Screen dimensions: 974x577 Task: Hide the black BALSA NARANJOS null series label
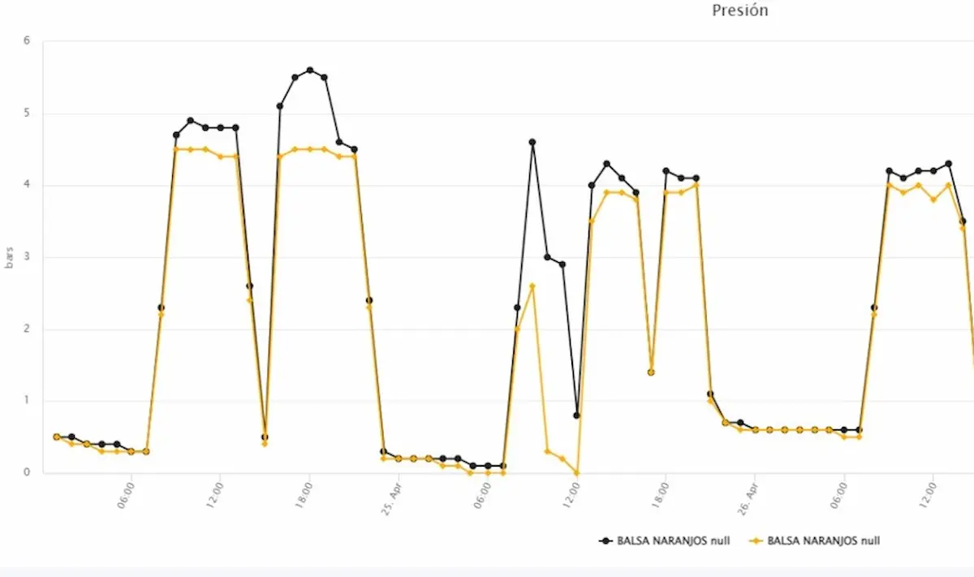pos(673,540)
